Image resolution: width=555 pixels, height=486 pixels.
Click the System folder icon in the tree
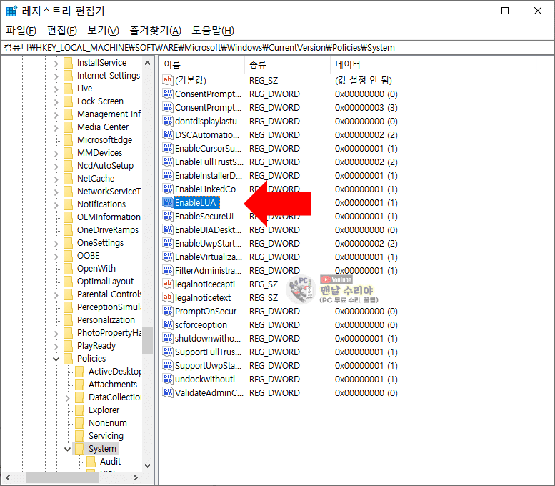tap(80, 448)
